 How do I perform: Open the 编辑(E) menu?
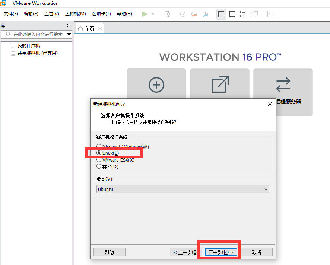click(31, 14)
